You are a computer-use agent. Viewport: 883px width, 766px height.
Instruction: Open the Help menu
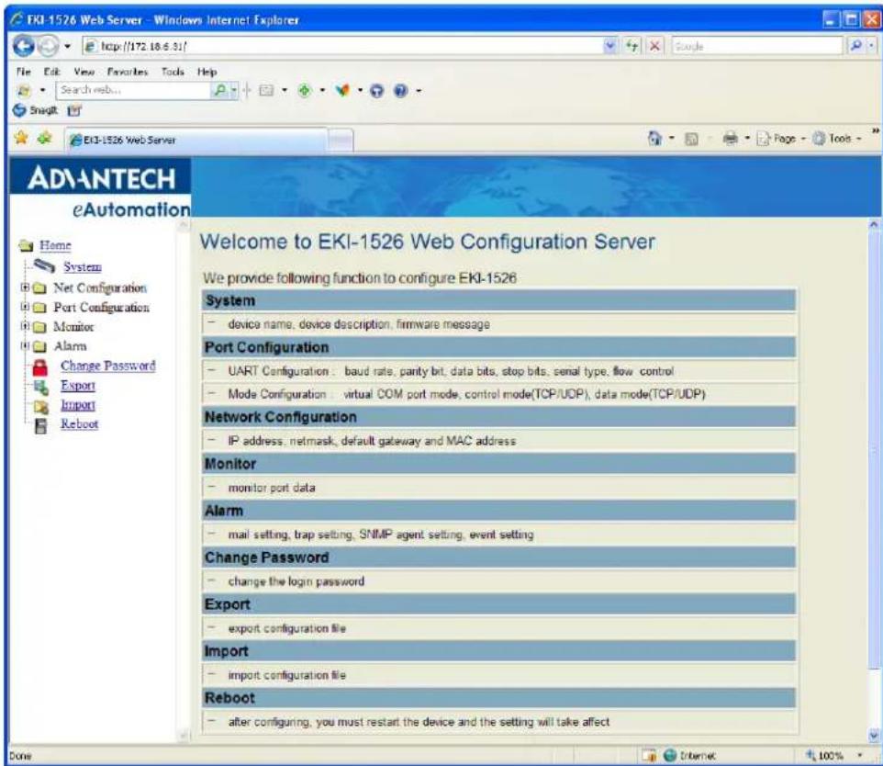click(x=207, y=72)
